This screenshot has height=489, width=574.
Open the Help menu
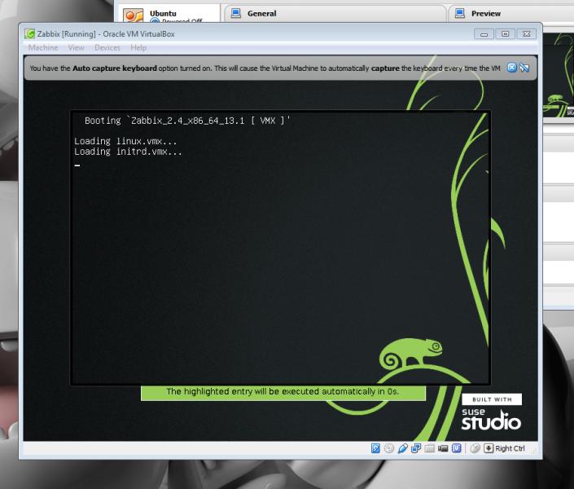click(x=138, y=47)
